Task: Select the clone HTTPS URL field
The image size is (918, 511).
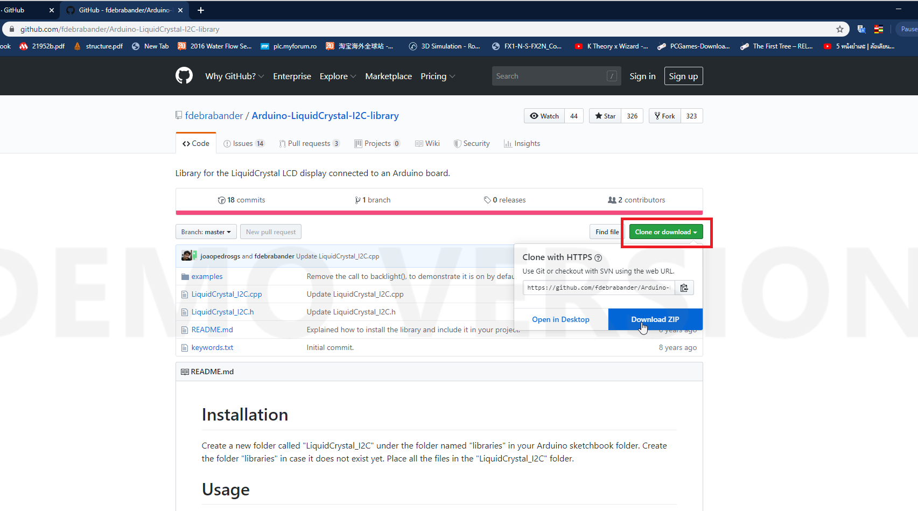Action: 598,288
